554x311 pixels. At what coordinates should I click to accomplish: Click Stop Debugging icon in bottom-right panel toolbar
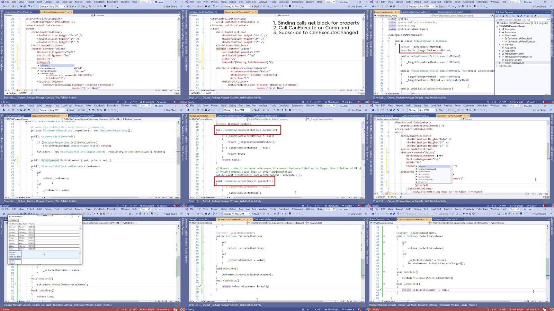pos(468,214)
